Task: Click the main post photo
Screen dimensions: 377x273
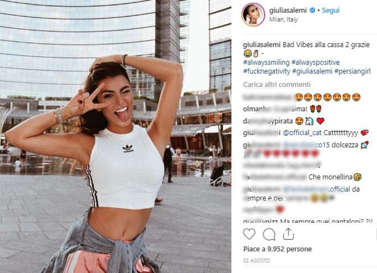Action: click(116, 137)
